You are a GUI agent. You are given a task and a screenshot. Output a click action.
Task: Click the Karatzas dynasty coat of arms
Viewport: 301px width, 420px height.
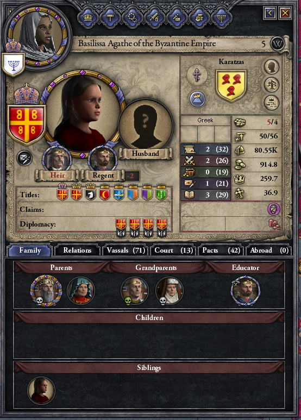click(x=231, y=86)
